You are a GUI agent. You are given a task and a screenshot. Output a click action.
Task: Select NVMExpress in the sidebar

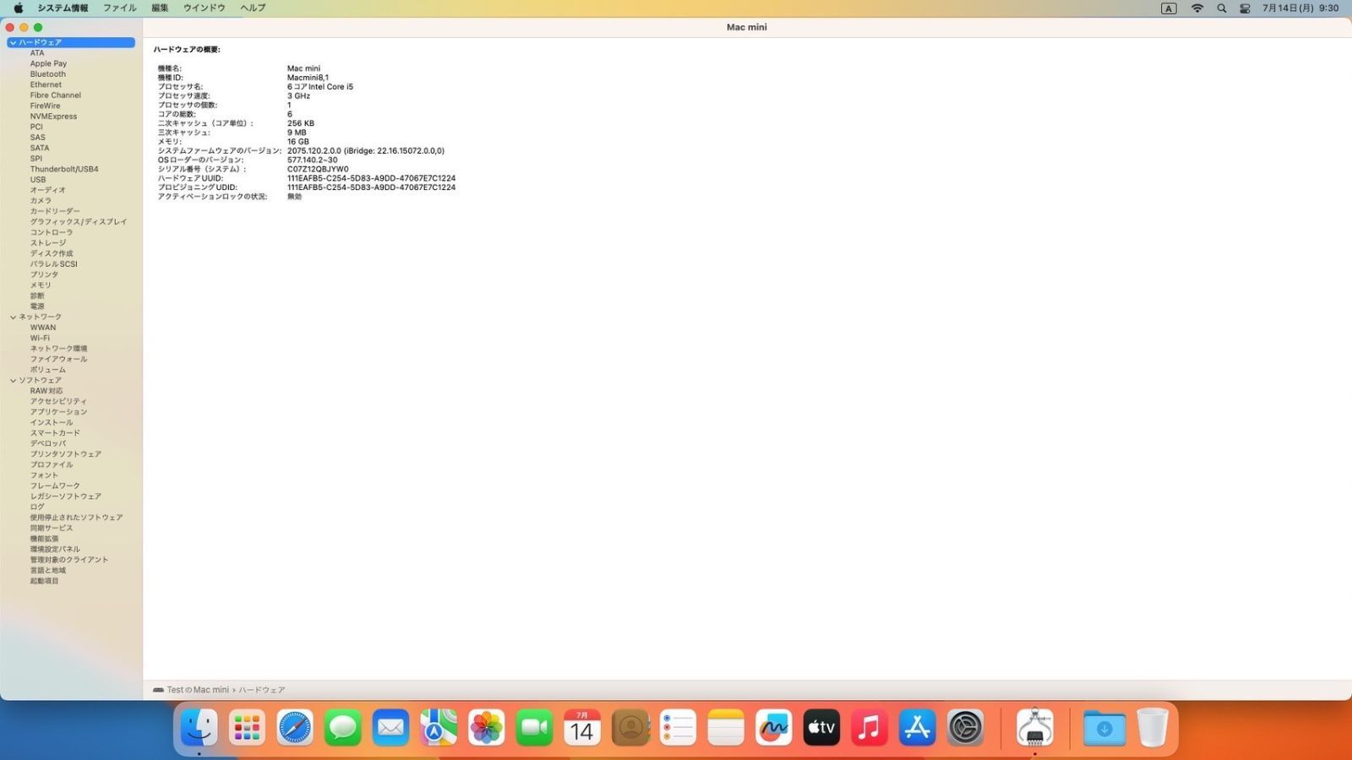tap(53, 117)
